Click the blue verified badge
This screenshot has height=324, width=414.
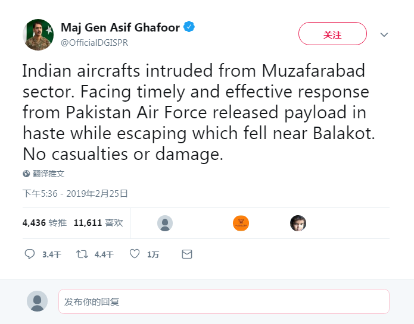point(189,27)
